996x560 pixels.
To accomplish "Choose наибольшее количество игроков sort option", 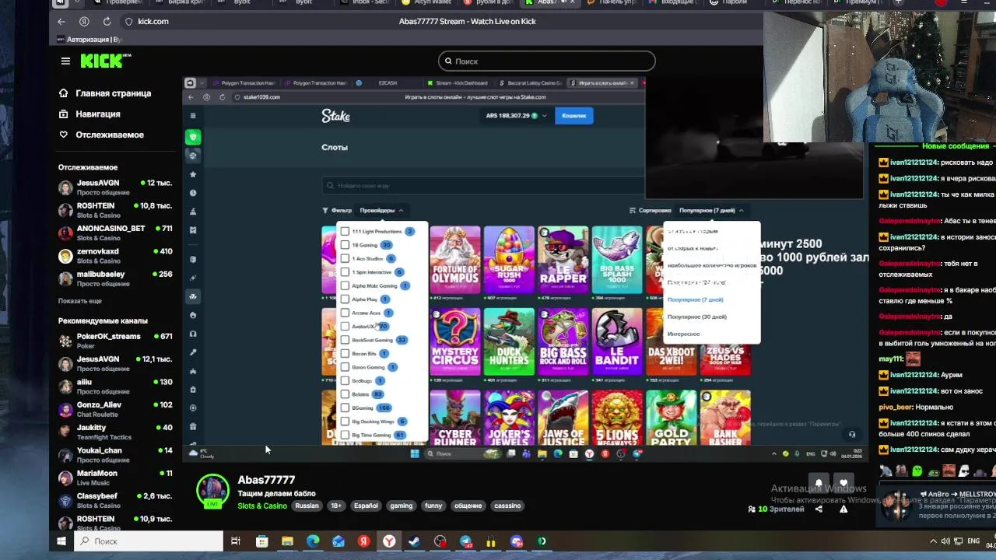I will (x=711, y=265).
